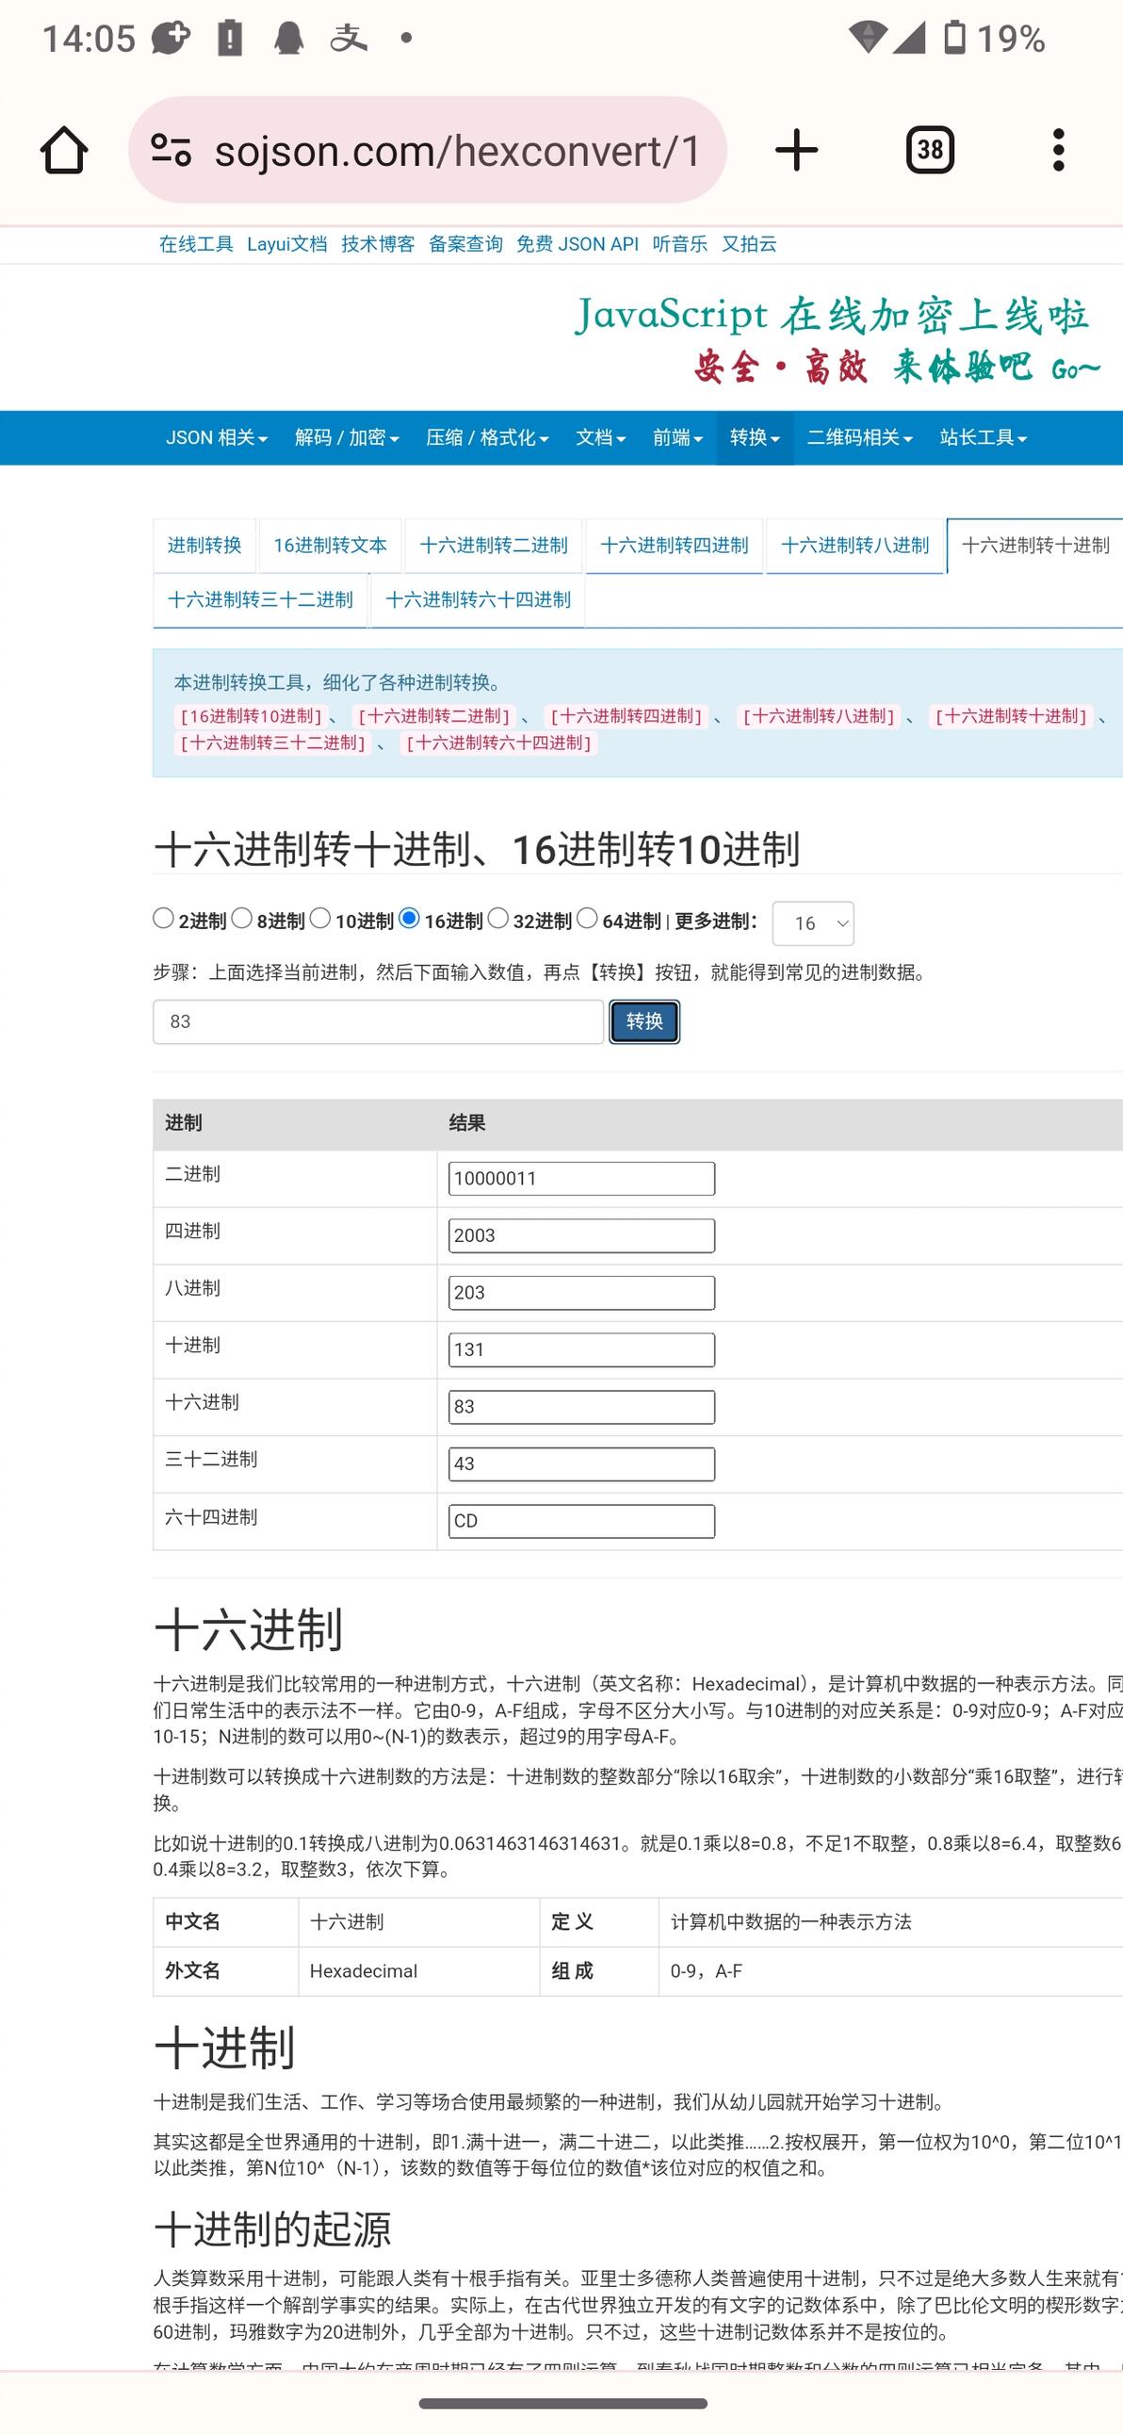Expand the 压缩 / 格式化 menu
Viewport: 1123px width, 2434px height.
487,437
